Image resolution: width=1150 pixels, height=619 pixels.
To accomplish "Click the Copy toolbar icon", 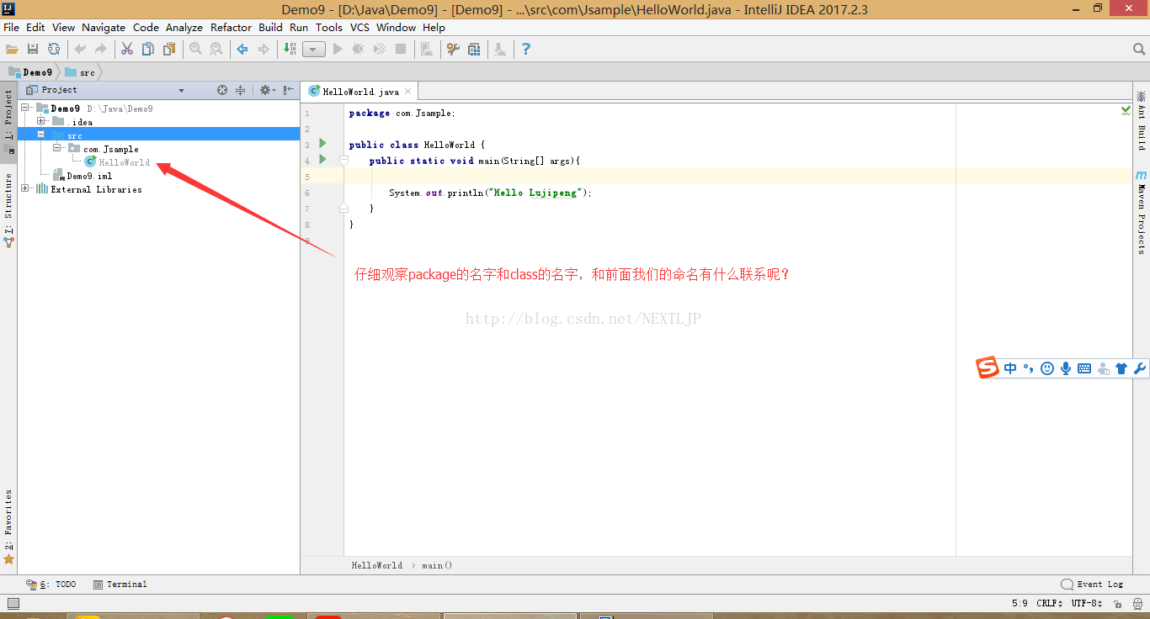I will coord(148,49).
